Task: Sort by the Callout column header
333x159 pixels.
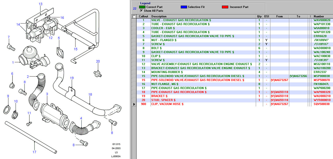Action: click(144, 16)
